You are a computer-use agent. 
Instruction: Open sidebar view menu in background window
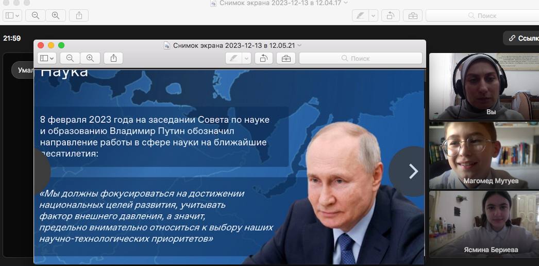point(12,15)
